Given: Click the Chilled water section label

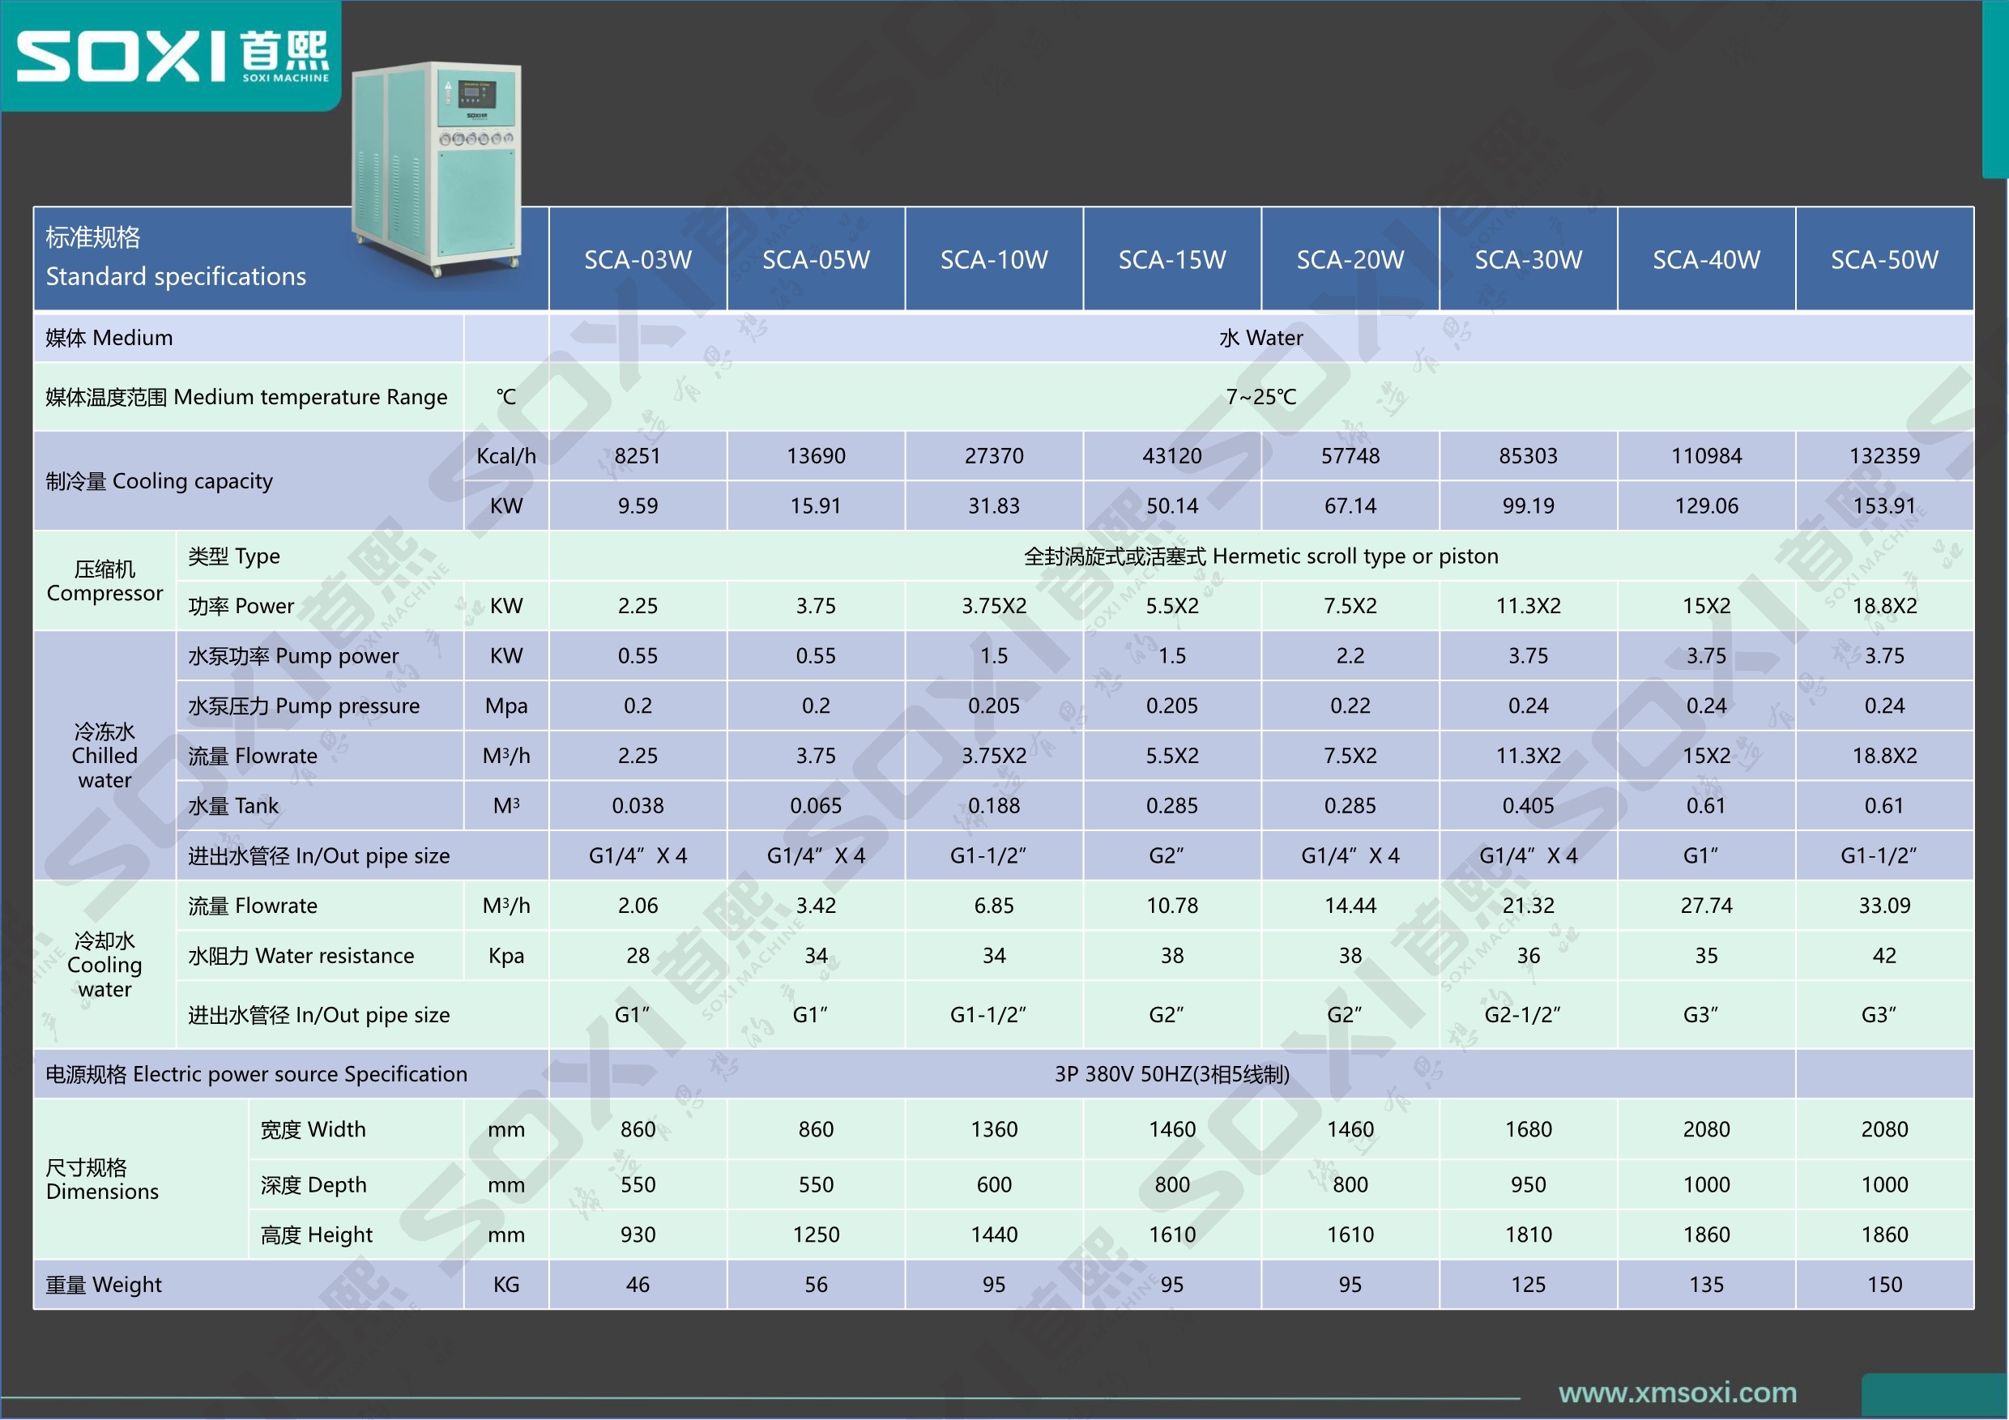Looking at the screenshot, I should point(105,755).
